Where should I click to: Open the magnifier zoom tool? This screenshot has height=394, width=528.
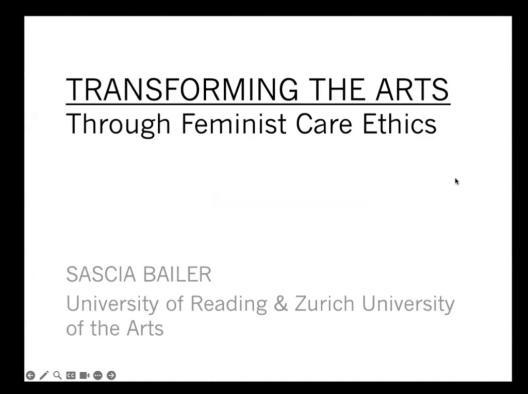tap(57, 375)
